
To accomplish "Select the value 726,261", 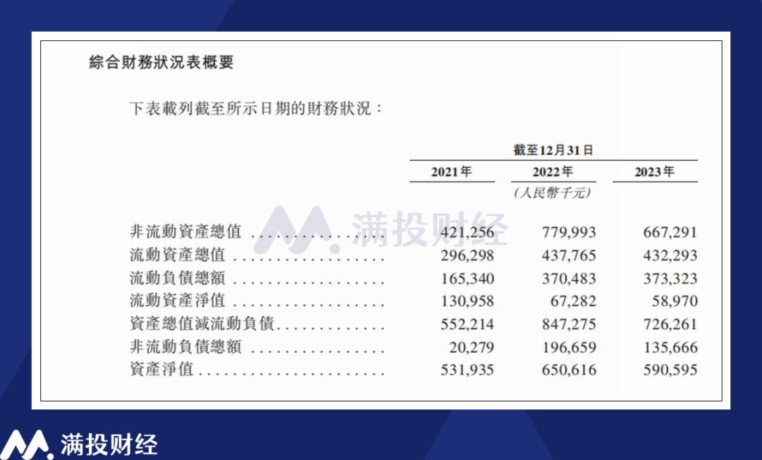I will [670, 324].
